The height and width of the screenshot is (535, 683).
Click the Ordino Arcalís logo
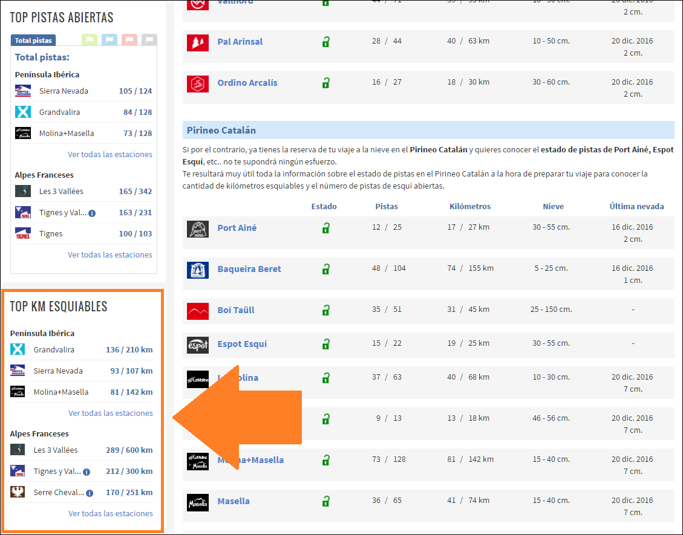[198, 83]
